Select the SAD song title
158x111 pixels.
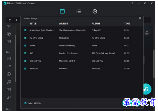click(x=31, y=53)
